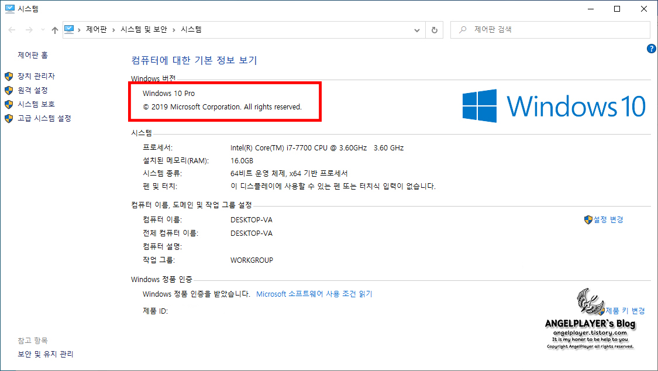This screenshot has height=371, width=658.
Task: Refresh the system page
Action: [435, 30]
